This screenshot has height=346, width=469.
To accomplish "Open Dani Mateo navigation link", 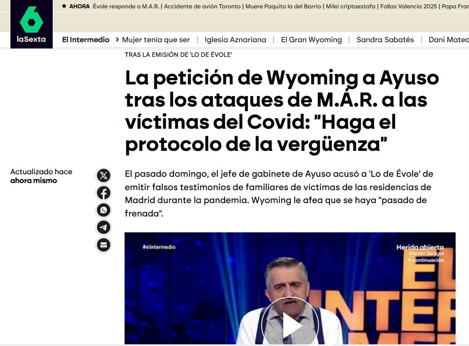I will click(446, 40).
